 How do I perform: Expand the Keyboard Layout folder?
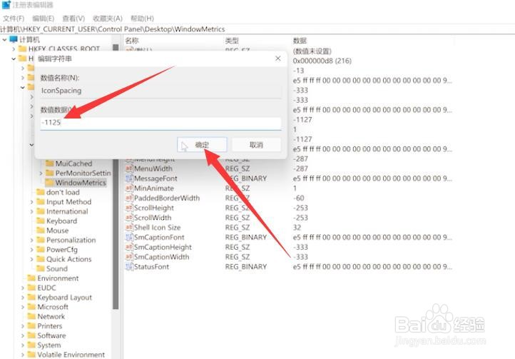coord(23,298)
